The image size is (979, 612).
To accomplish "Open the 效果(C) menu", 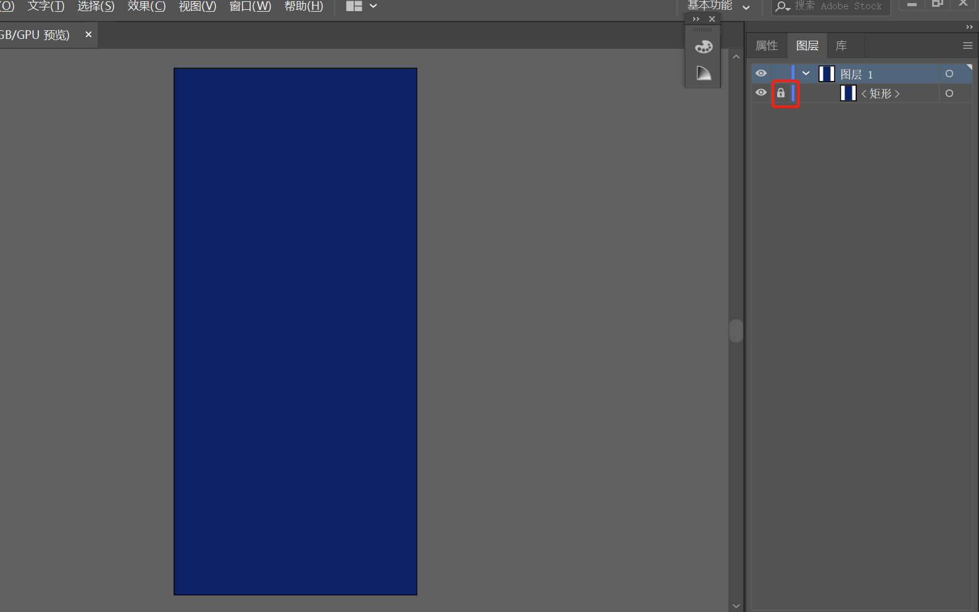I will coord(146,6).
